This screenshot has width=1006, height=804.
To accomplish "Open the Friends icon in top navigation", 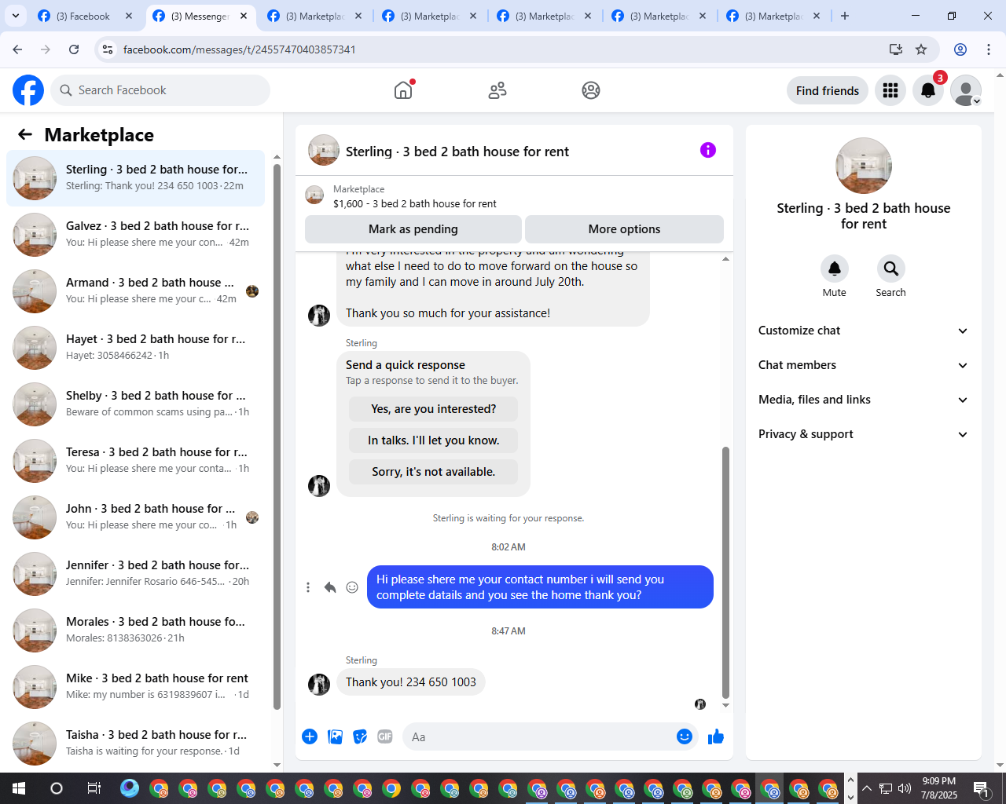I will click(497, 90).
